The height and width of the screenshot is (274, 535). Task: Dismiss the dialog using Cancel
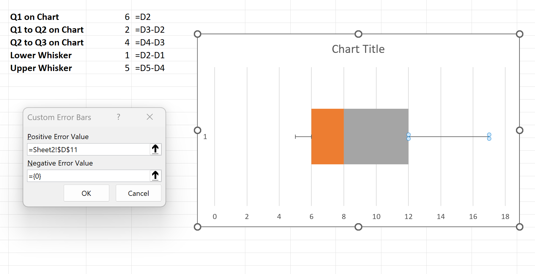coord(138,193)
